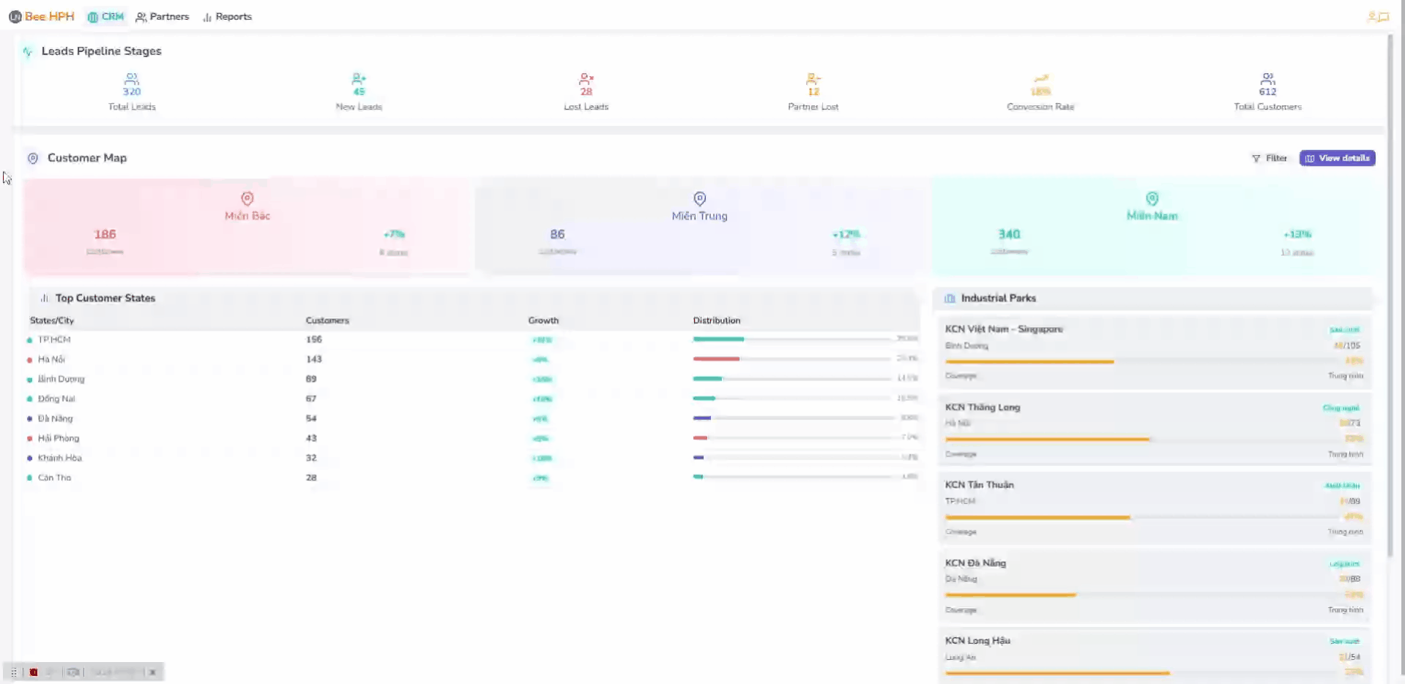Image resolution: width=1405 pixels, height=684 pixels.
Task: Click the Conversion Rate trend icon
Action: click(1040, 79)
